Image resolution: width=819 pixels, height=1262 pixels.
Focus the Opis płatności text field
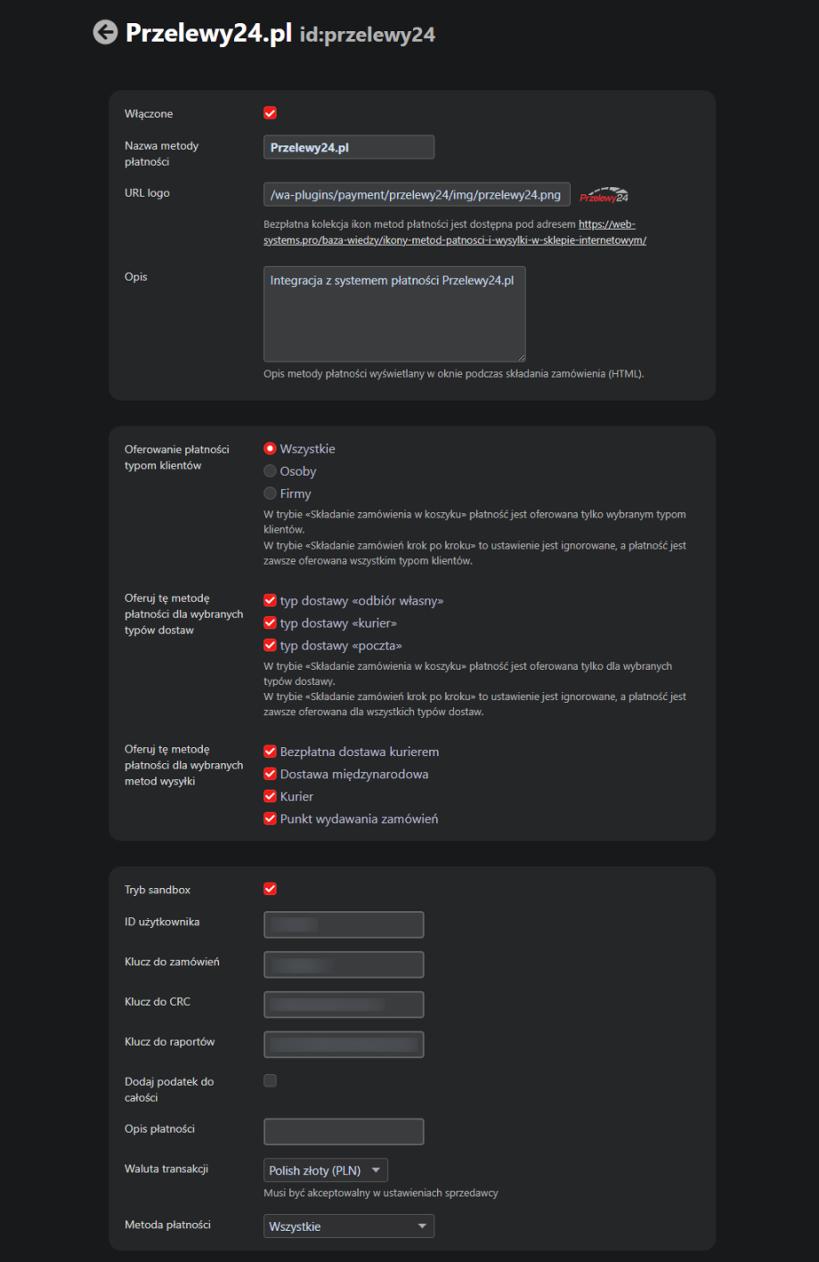click(x=344, y=1131)
